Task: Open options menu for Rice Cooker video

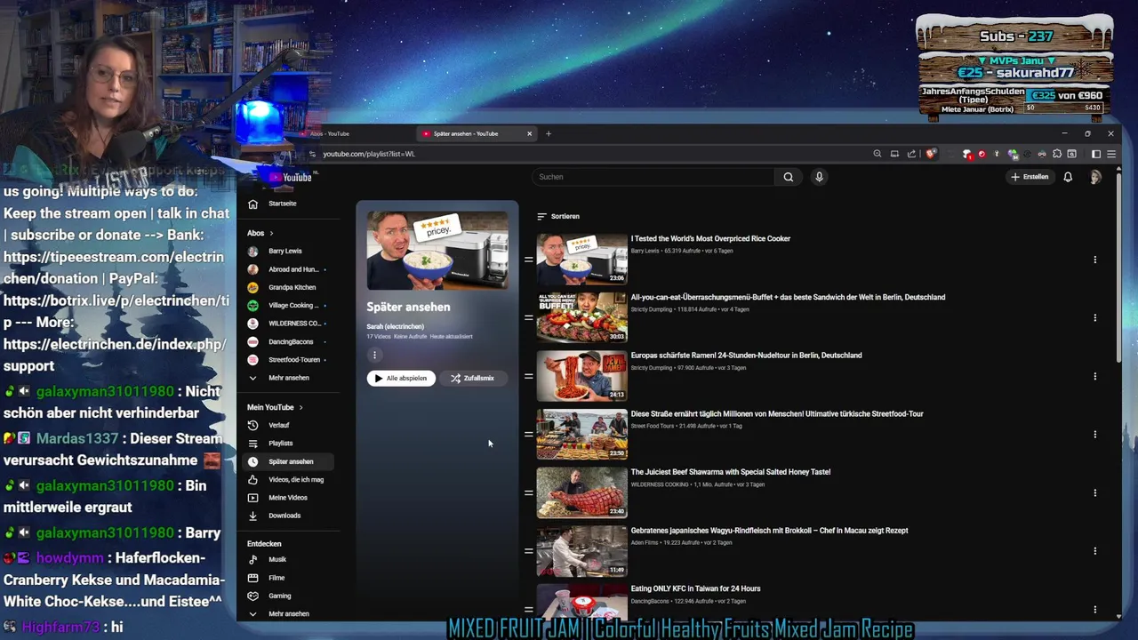Action: [x=1094, y=260]
